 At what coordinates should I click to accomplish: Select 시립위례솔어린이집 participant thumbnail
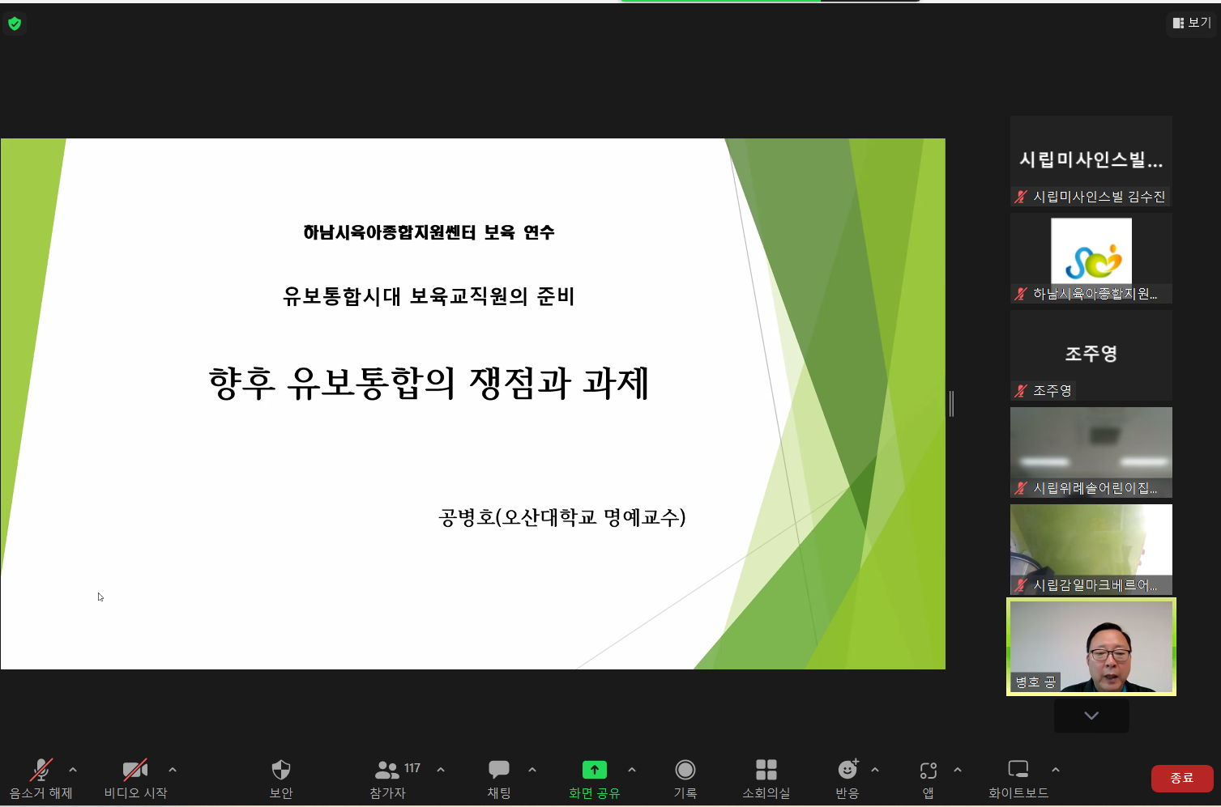[x=1091, y=452]
